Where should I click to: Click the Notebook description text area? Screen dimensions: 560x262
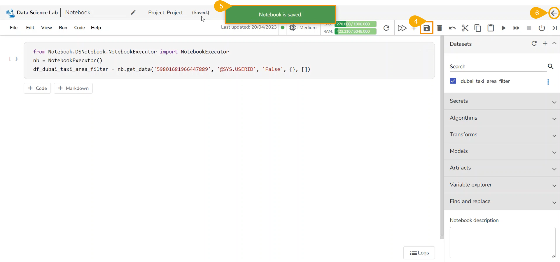tap(502, 242)
